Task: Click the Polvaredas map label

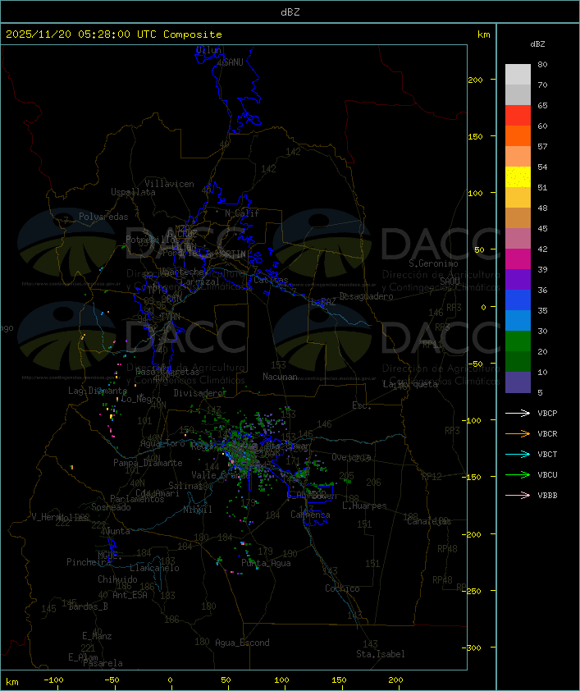Action: coord(103,217)
